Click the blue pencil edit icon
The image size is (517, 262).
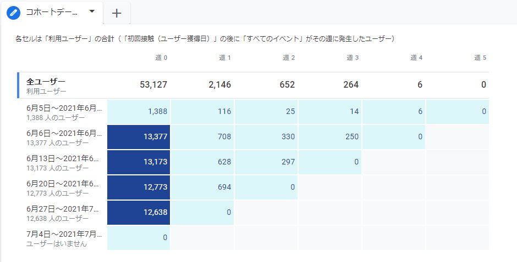pos(13,13)
